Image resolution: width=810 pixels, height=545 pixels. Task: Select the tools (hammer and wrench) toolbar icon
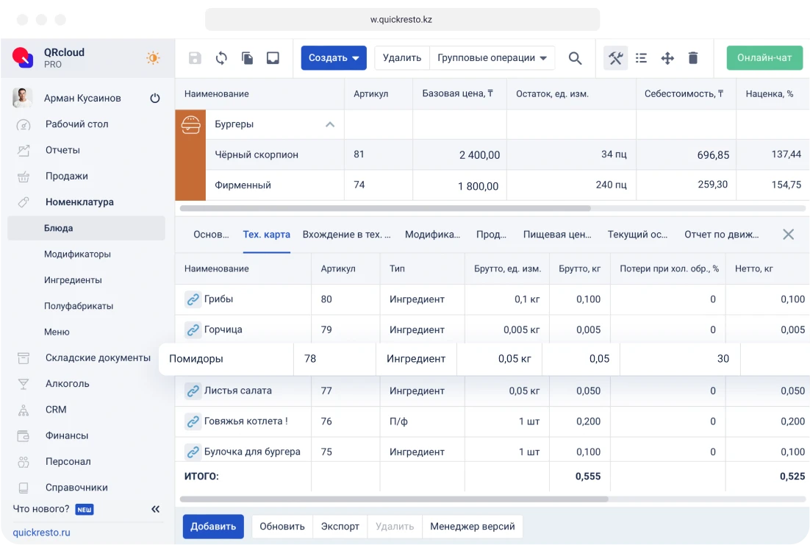(614, 57)
